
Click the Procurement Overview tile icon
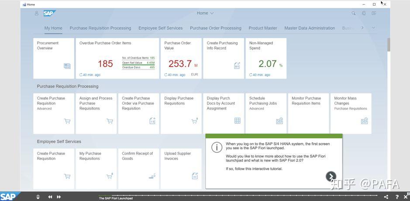(67, 66)
